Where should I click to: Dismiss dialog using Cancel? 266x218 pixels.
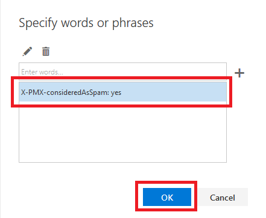coord(223,197)
